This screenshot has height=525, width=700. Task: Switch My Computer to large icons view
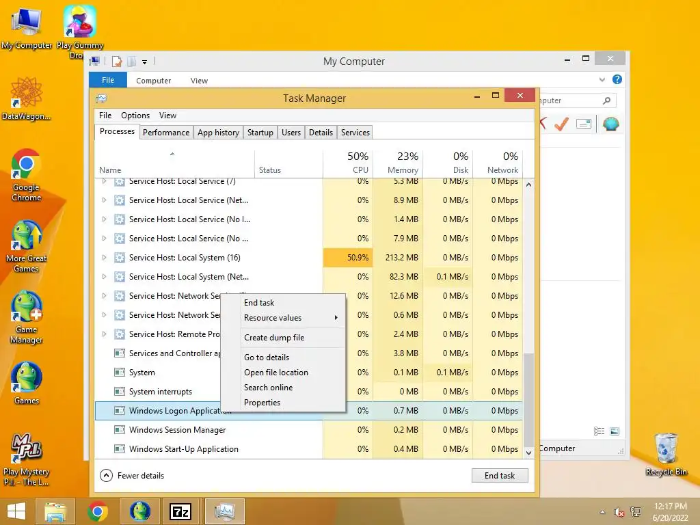615,431
